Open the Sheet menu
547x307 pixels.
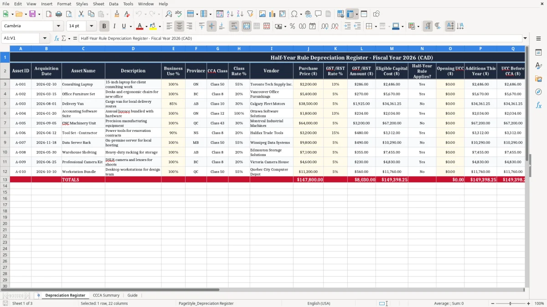pyautogui.click(x=98, y=4)
